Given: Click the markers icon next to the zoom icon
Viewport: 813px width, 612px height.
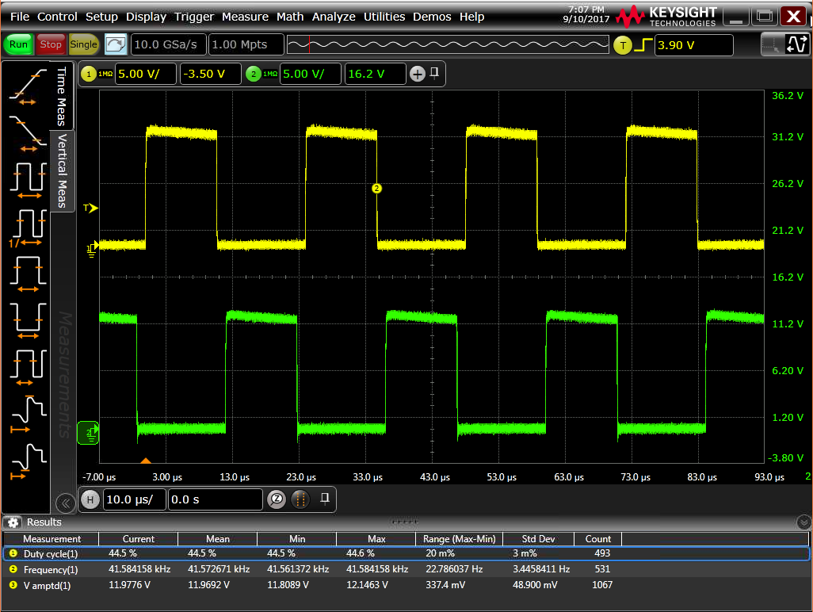Looking at the screenshot, I should coord(300,499).
